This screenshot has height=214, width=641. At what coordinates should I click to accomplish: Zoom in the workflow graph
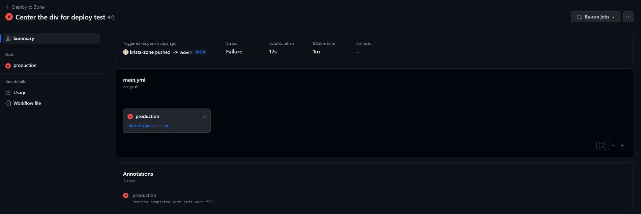[x=622, y=145]
